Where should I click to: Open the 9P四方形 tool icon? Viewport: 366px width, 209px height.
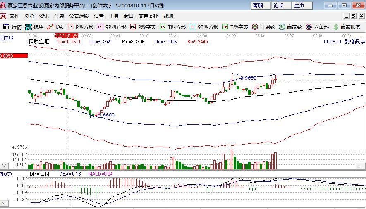(x=112, y=27)
